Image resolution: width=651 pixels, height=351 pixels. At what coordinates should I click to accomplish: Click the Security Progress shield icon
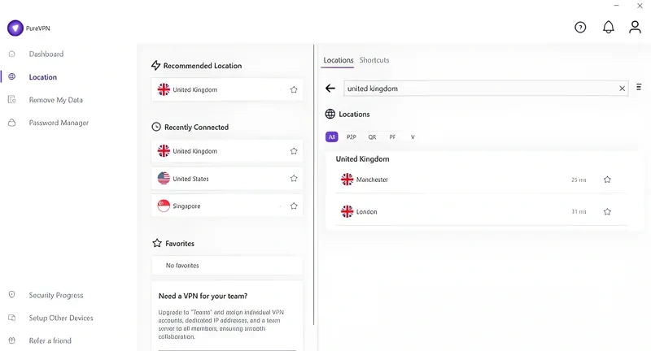(11, 295)
